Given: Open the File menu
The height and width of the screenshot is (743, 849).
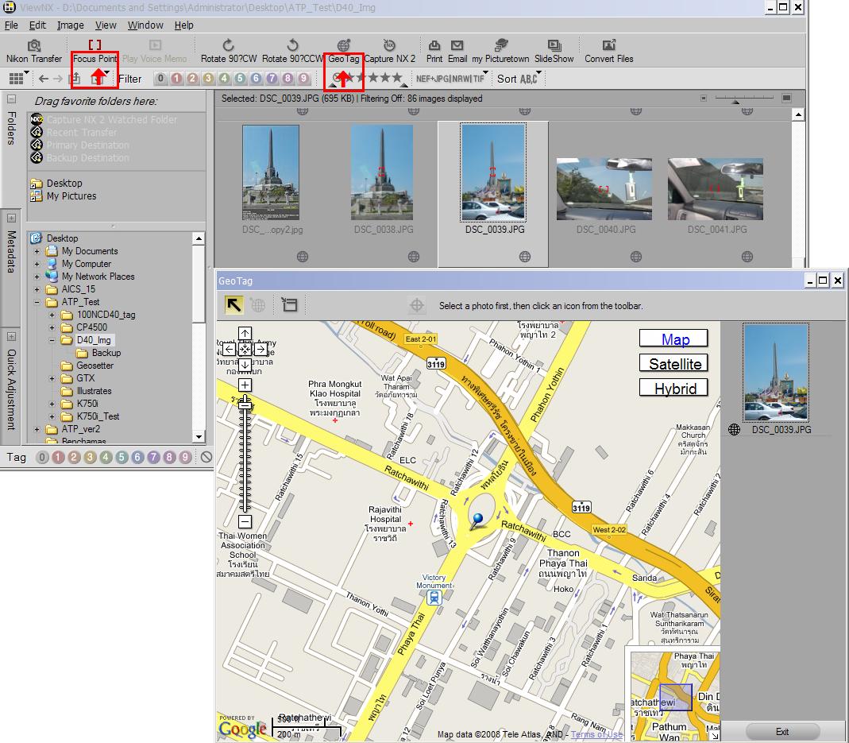Looking at the screenshot, I should (11, 25).
